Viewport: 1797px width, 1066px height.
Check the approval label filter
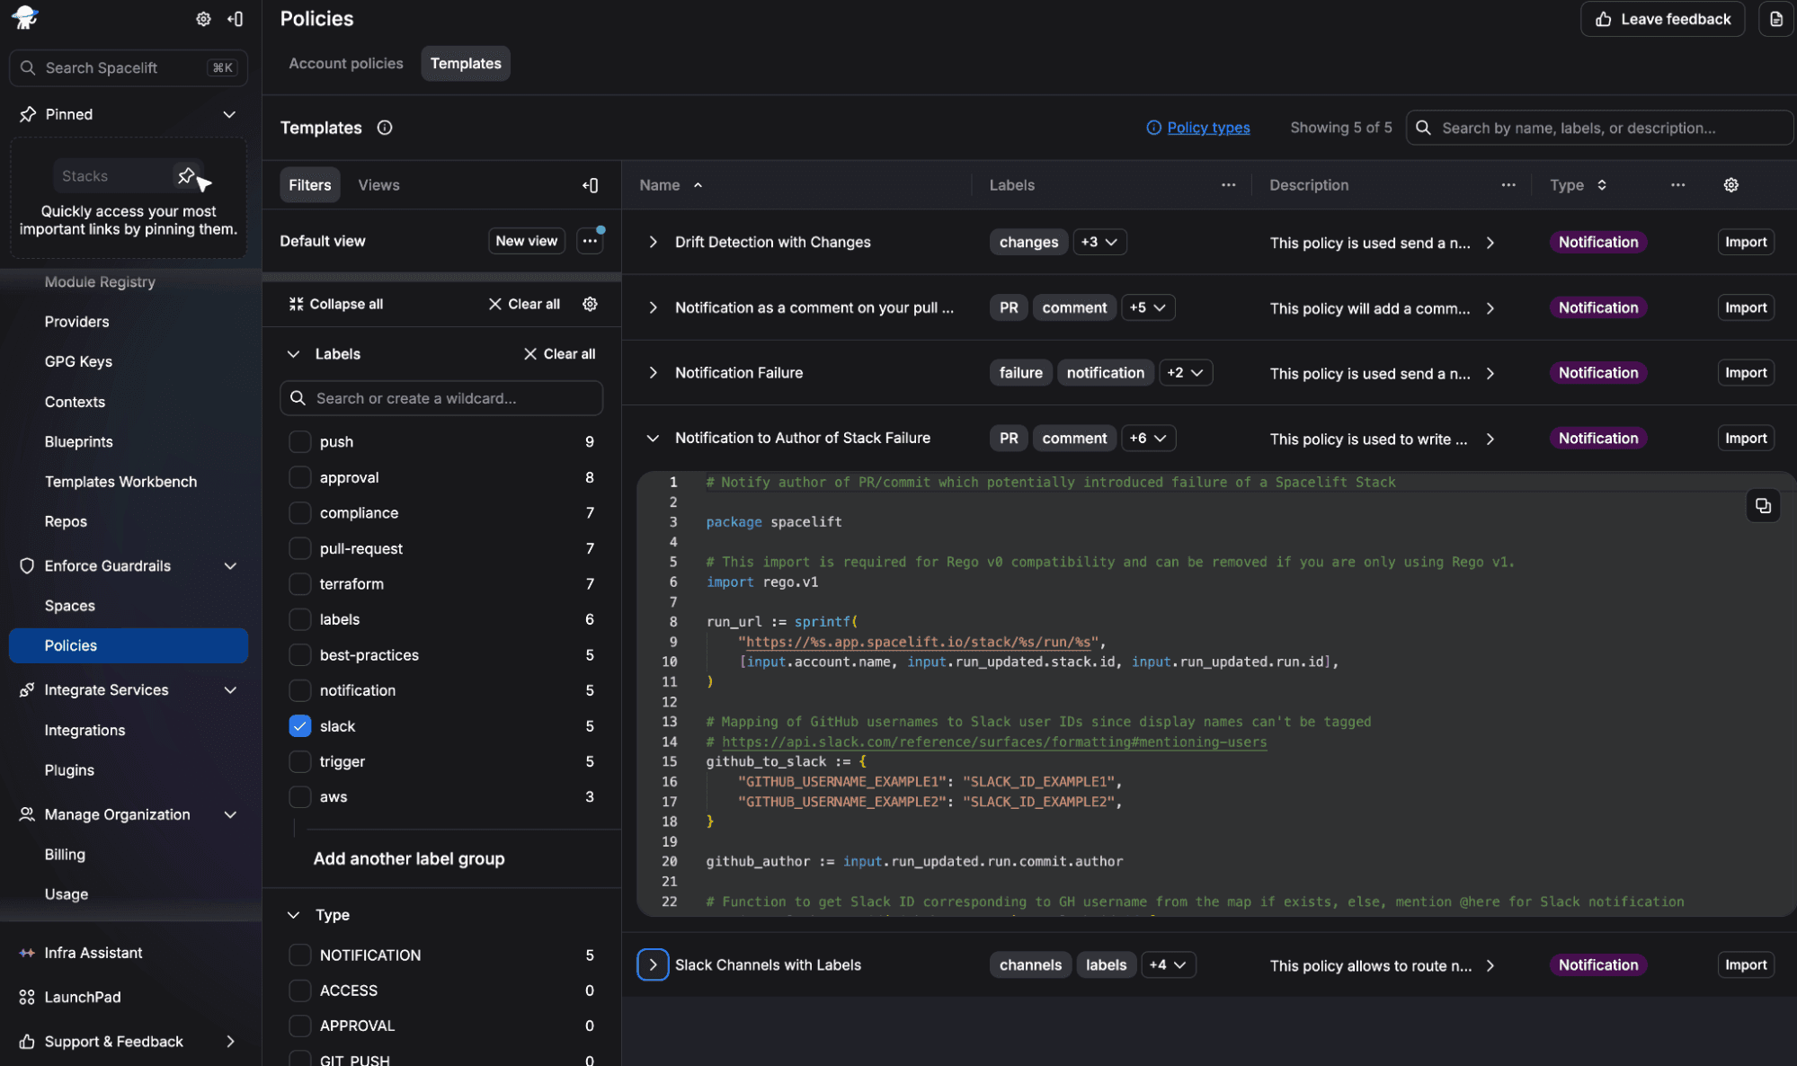coord(299,477)
